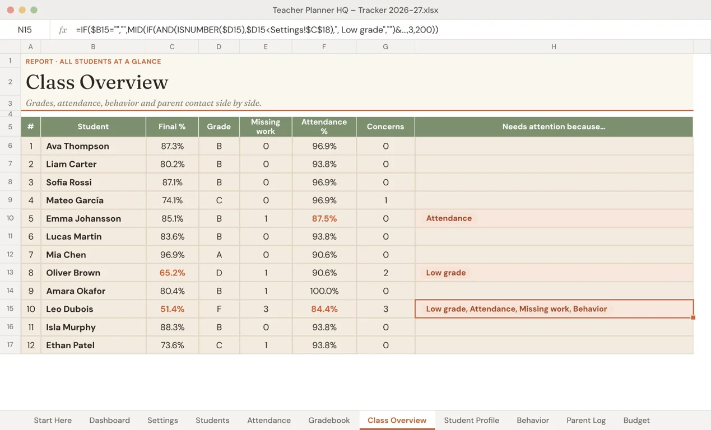This screenshot has height=430, width=711.
Task: Select the Amara Okafor cell
Action: tap(93, 291)
